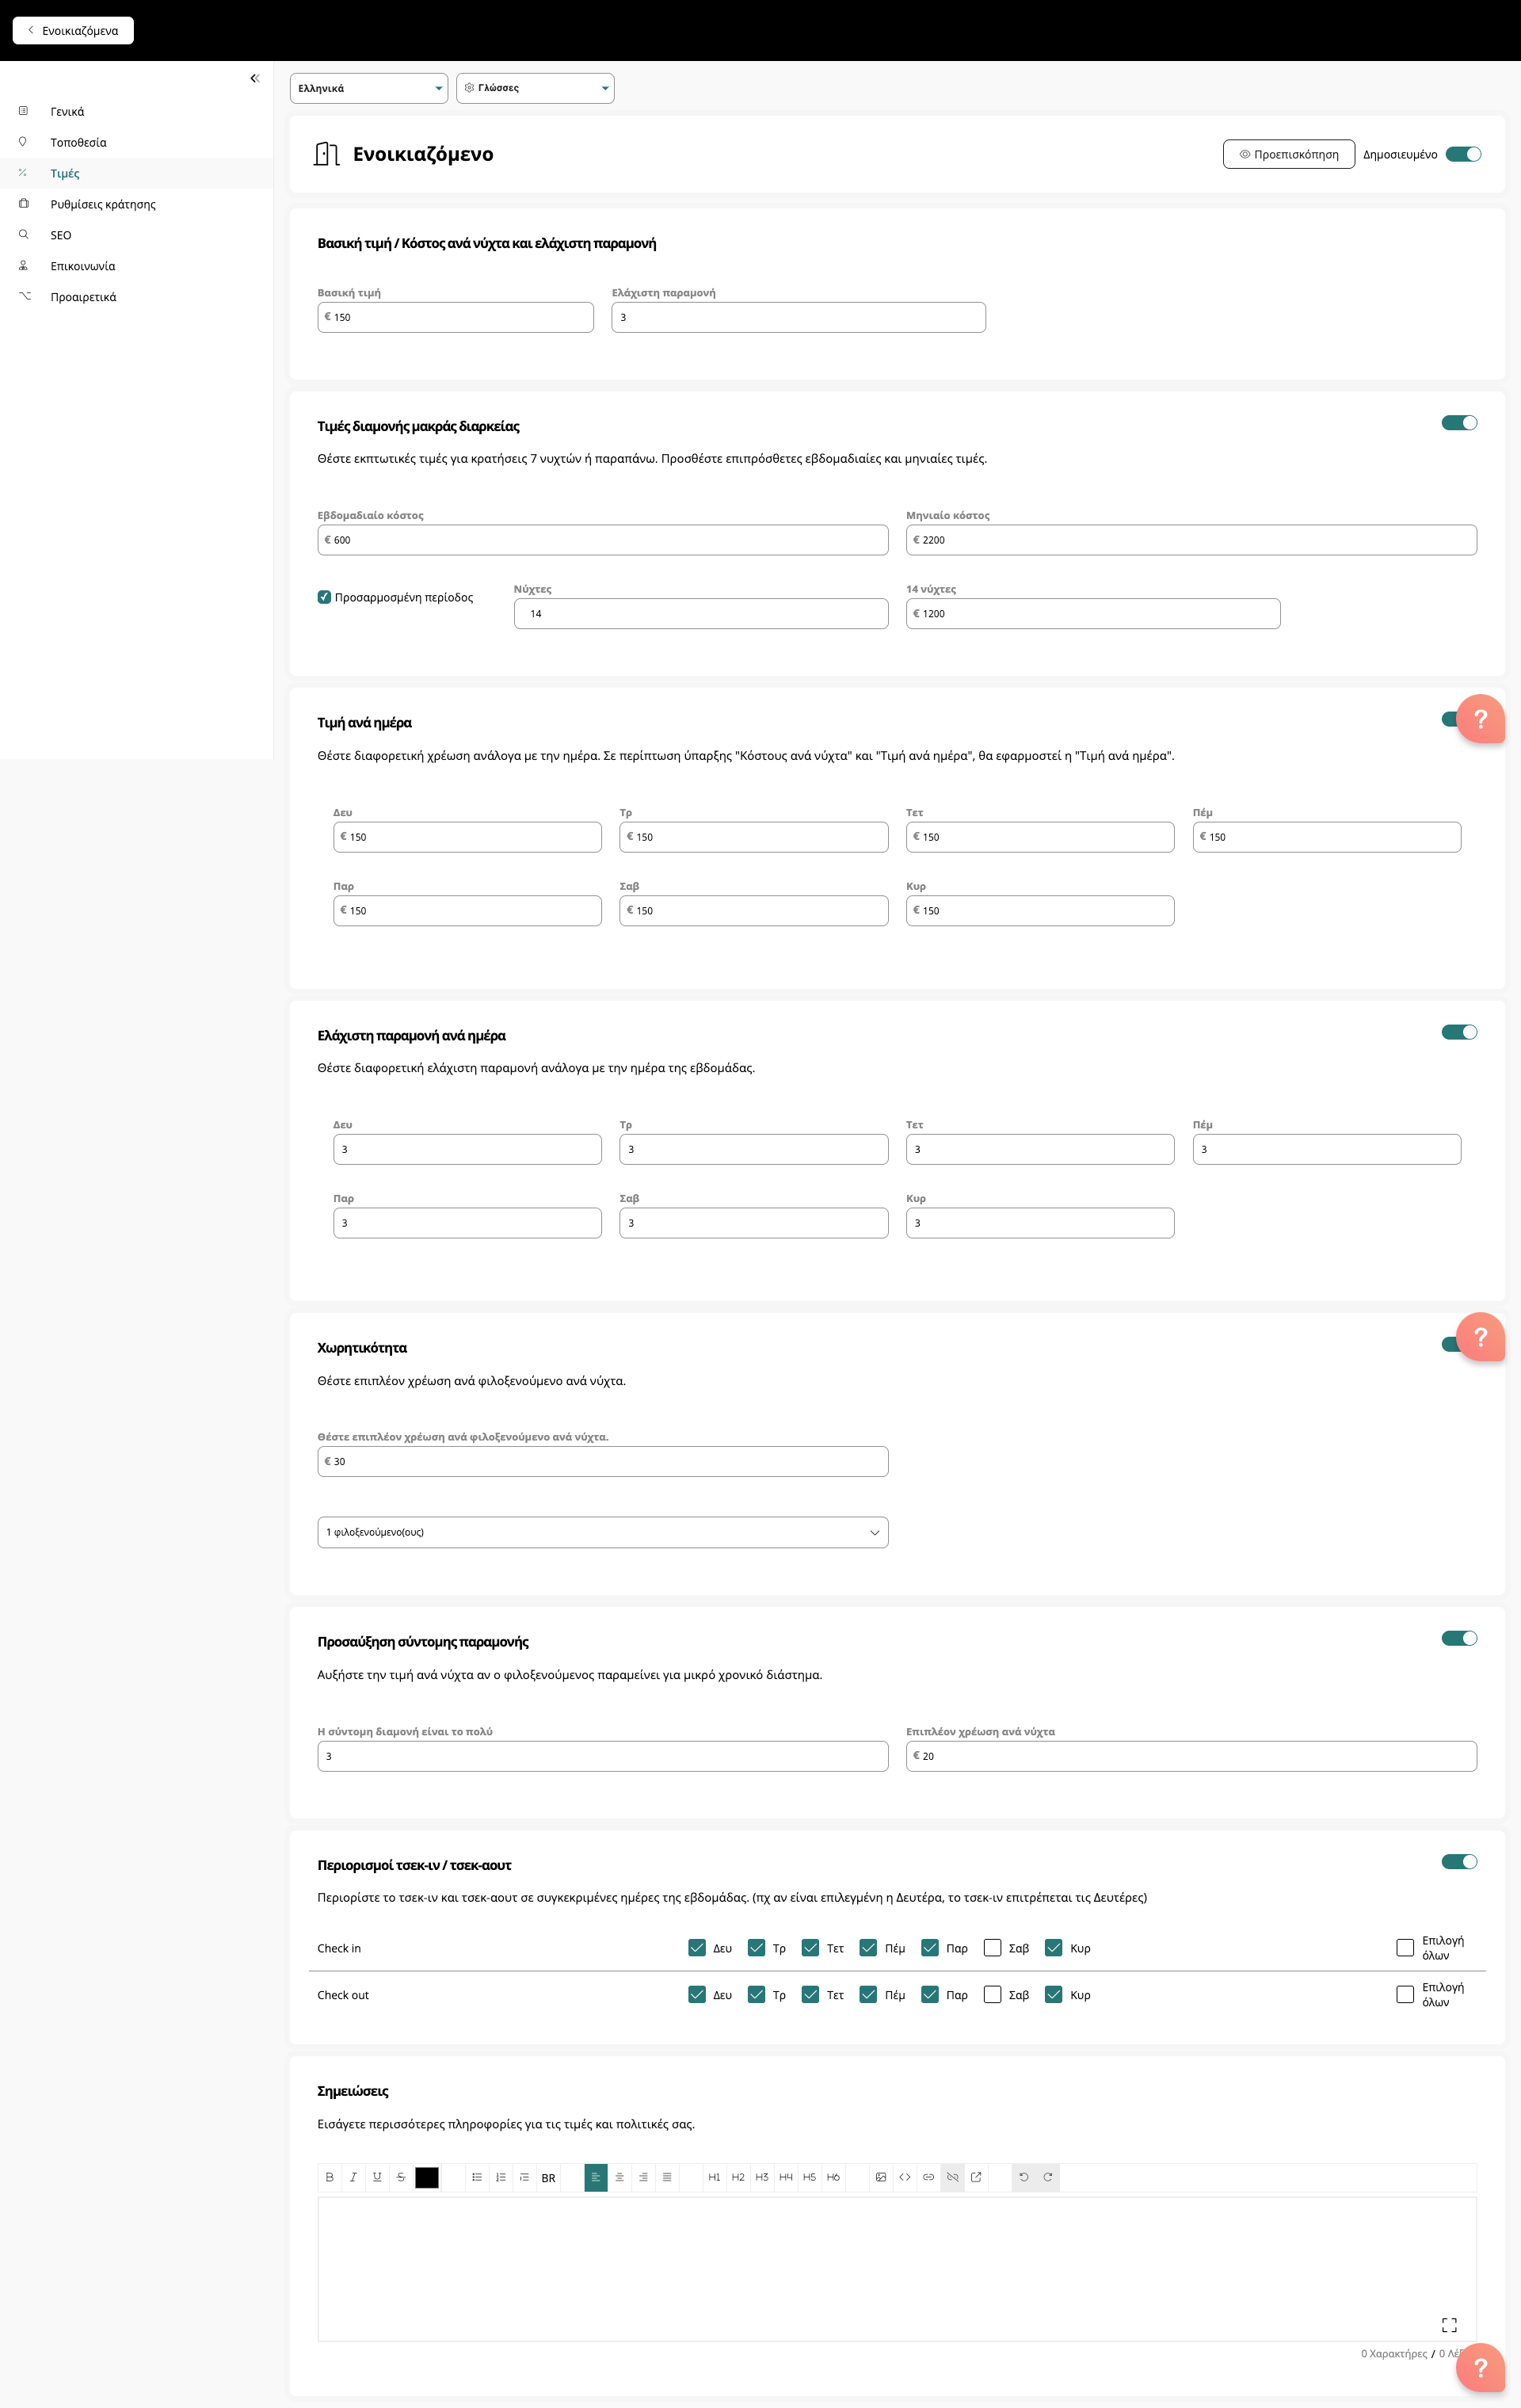Image resolution: width=1521 pixels, height=2408 pixels.
Task: Center-align text in notes editor
Action: (620, 2177)
